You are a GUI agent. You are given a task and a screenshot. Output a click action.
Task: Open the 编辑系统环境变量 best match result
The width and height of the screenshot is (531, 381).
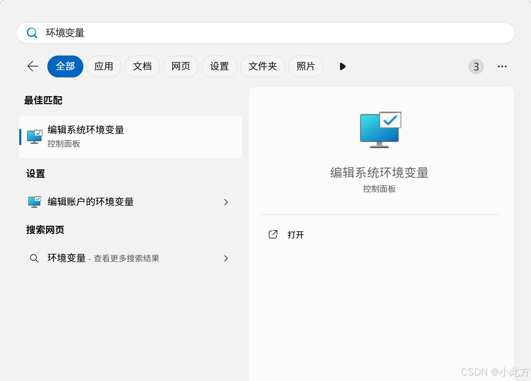[131, 137]
